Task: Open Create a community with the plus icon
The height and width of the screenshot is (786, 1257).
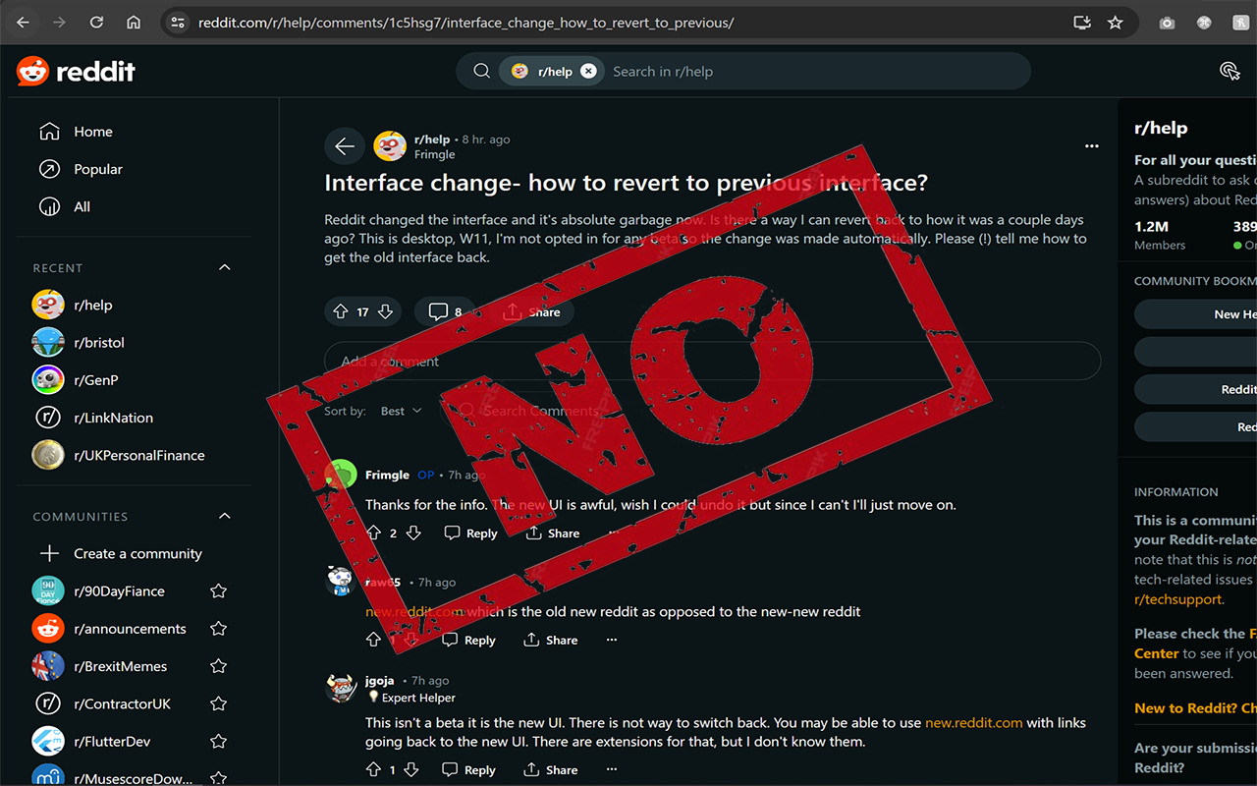Action: point(47,553)
